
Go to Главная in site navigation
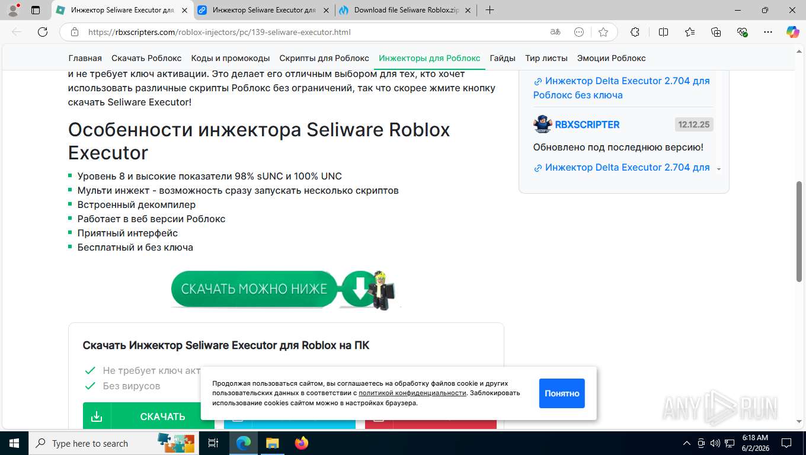85,58
